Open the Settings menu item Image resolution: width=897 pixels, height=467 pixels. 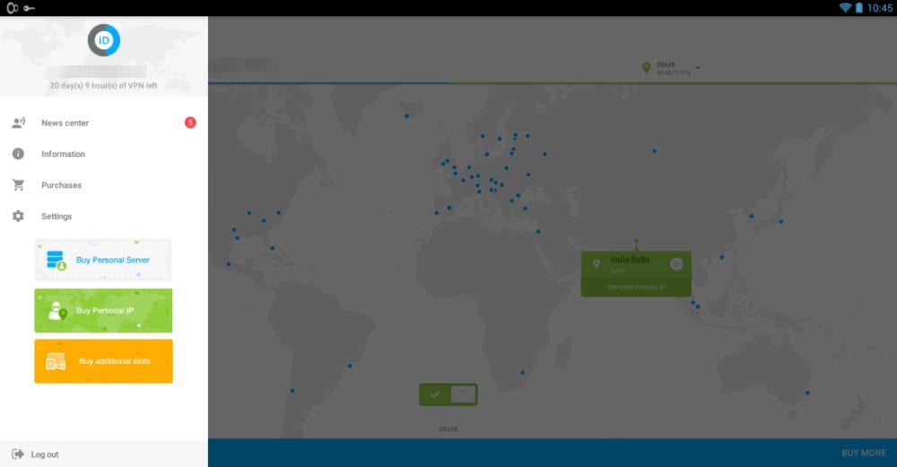(x=103, y=216)
